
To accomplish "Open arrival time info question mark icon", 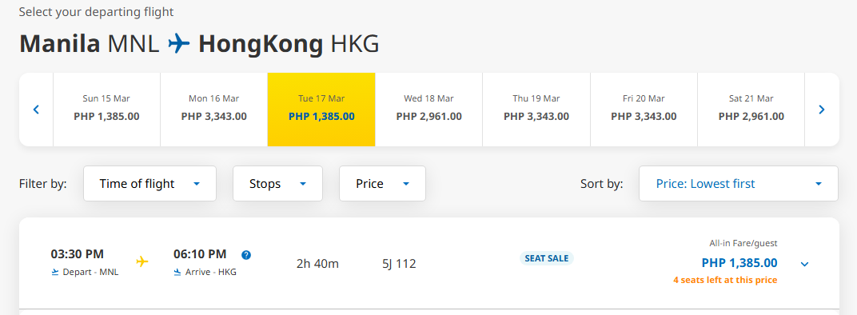I will point(246,255).
